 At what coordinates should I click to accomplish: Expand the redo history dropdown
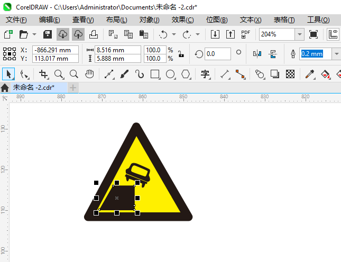(x=198, y=34)
